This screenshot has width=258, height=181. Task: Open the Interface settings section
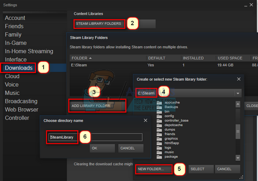15,60
